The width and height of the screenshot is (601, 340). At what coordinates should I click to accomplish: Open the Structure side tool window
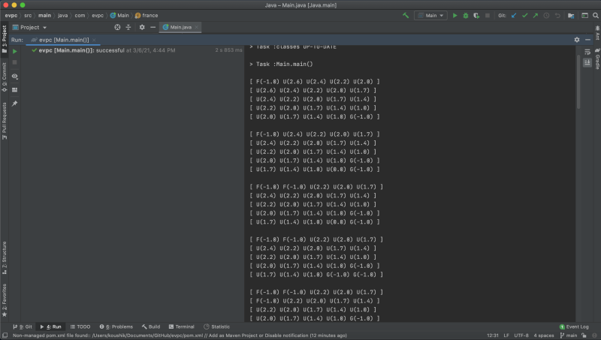pyautogui.click(x=5, y=257)
